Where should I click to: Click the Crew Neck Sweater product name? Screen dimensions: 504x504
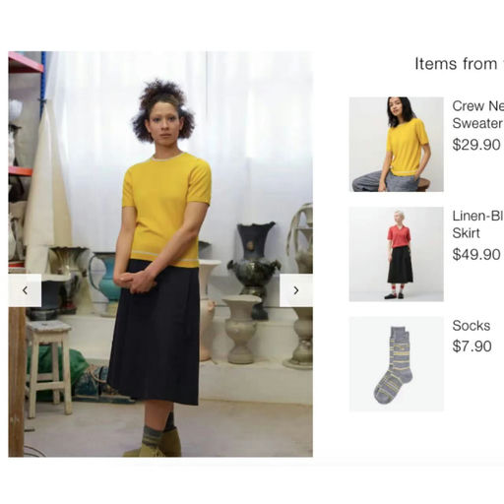(478, 114)
